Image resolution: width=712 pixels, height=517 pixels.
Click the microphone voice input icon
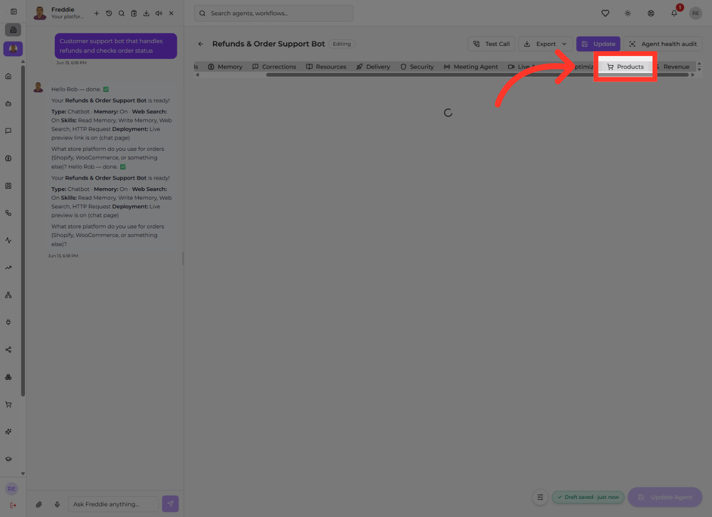point(57,504)
